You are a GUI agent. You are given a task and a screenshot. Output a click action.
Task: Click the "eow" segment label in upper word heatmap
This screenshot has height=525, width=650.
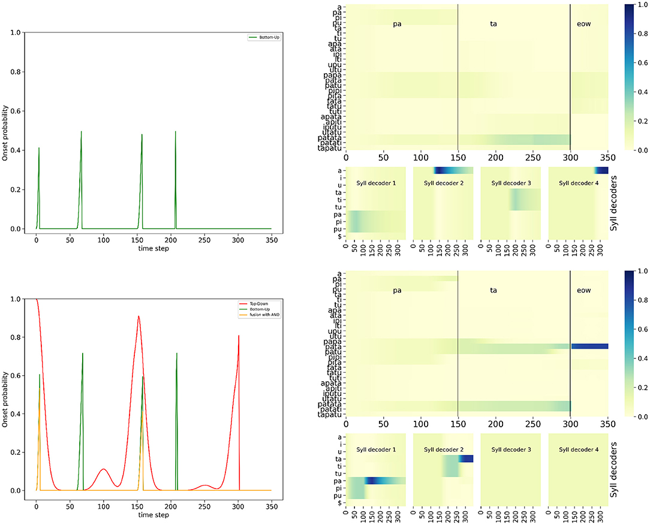click(x=583, y=24)
